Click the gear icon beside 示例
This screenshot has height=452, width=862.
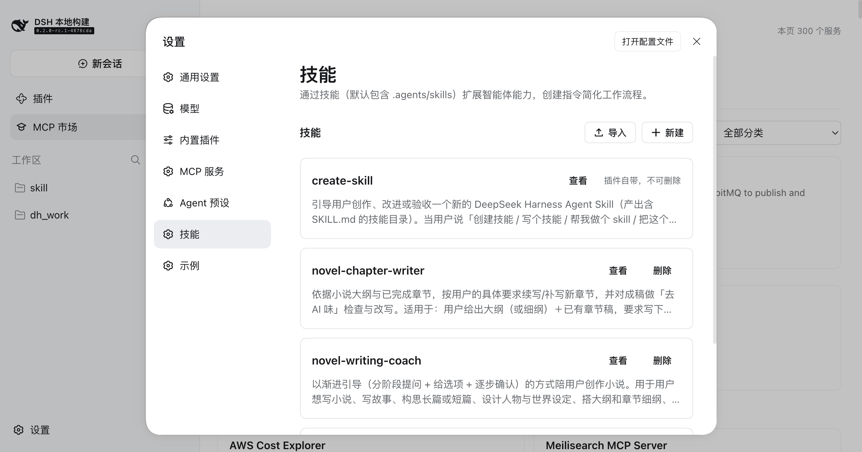168,266
